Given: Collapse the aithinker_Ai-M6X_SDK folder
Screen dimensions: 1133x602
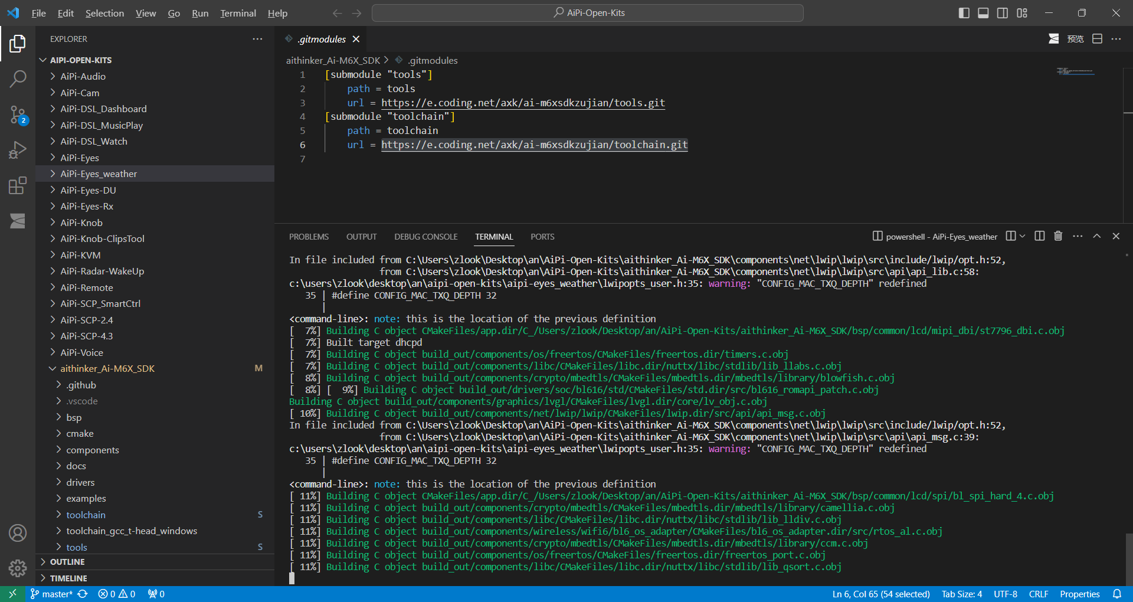Looking at the screenshot, I should [155, 369].
